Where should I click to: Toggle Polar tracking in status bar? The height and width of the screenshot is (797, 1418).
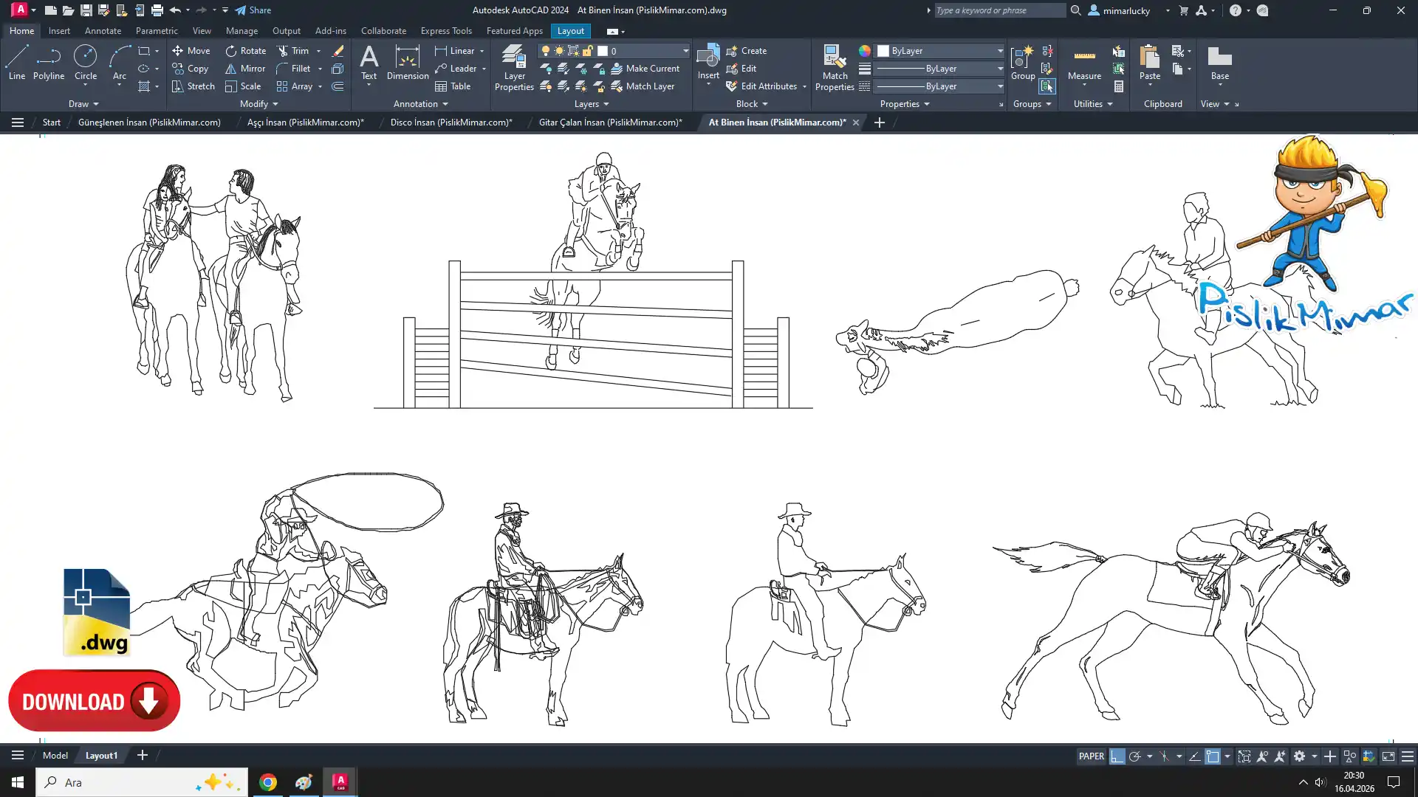1135,756
